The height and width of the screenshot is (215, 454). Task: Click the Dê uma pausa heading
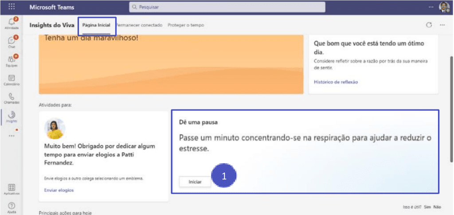click(198, 122)
